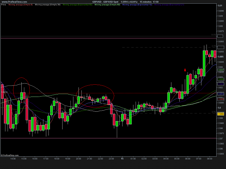Click the 1.605 price axis label
Viewport: 226px width, 169px height.
[x=221, y=57]
